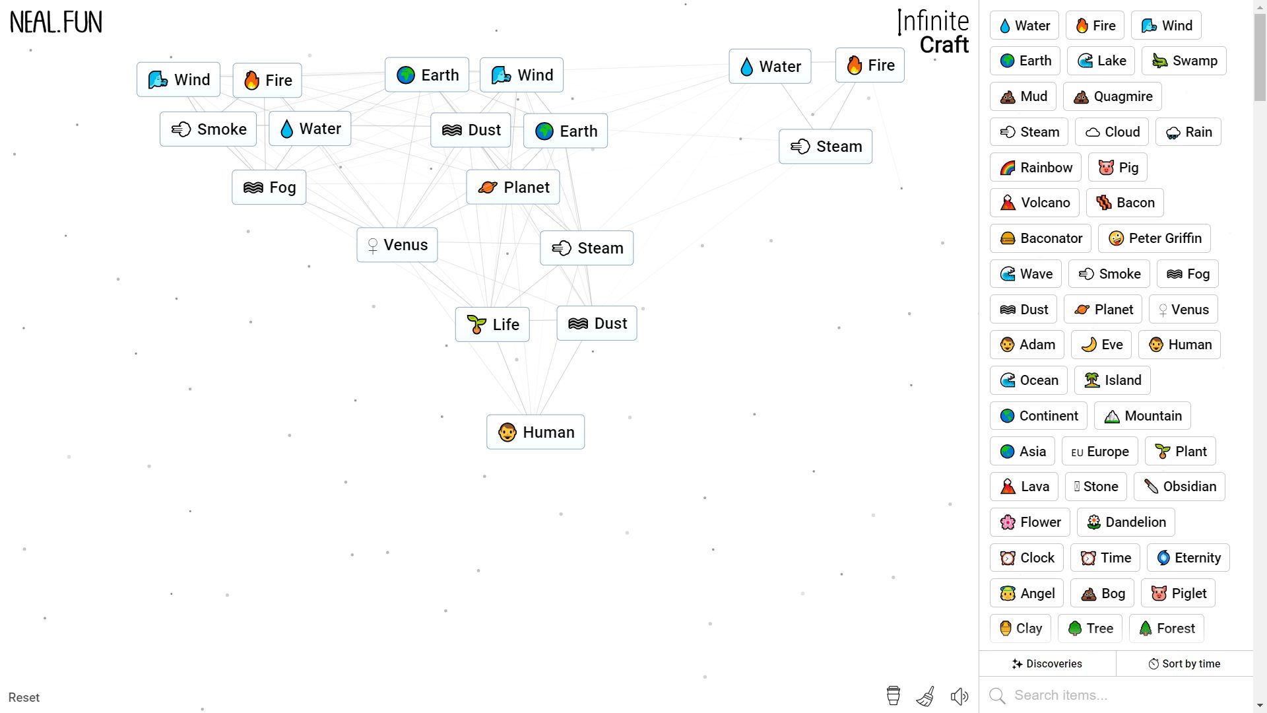Click the save/coffee cup icon bottom
The width and height of the screenshot is (1267, 713).
pos(893,696)
